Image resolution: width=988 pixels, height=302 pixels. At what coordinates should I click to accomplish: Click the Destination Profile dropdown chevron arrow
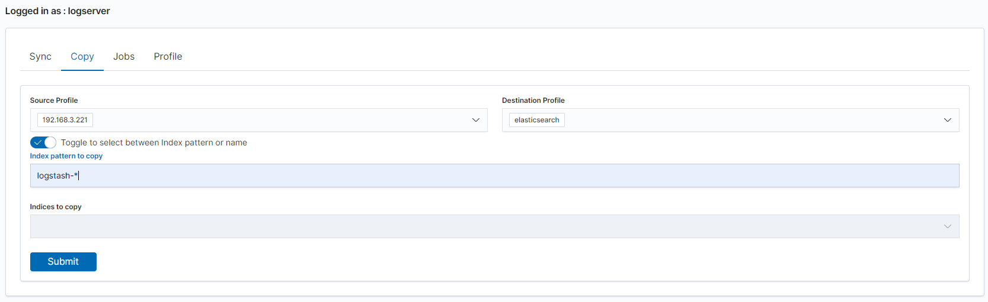(947, 120)
